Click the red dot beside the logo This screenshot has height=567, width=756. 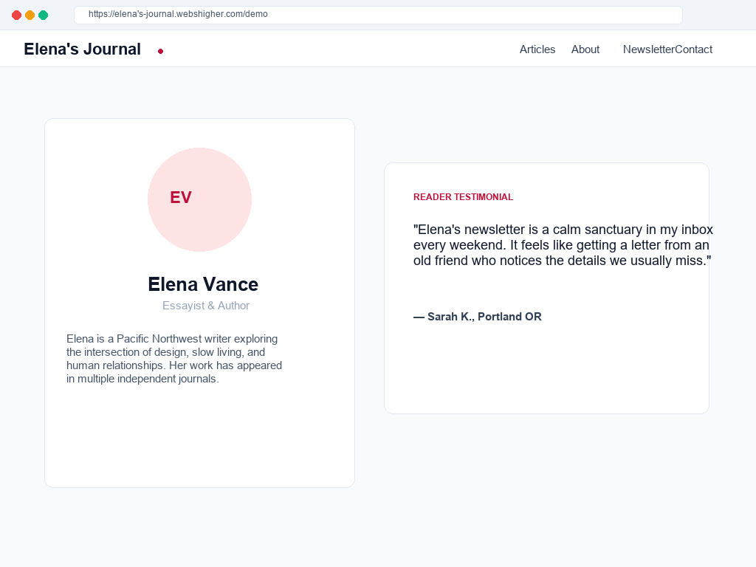(x=160, y=51)
